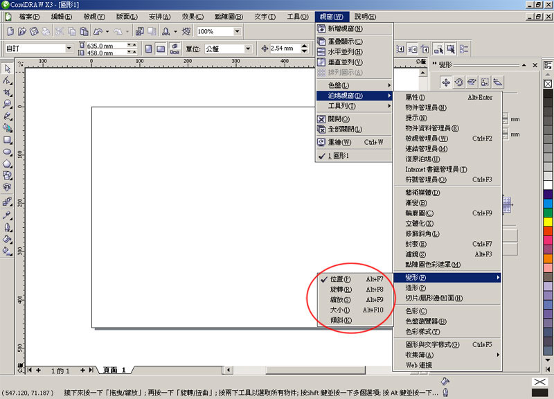This screenshot has width=554, height=399.
Task: Select the Rectangle tool in the toolbox
Action: [7, 141]
